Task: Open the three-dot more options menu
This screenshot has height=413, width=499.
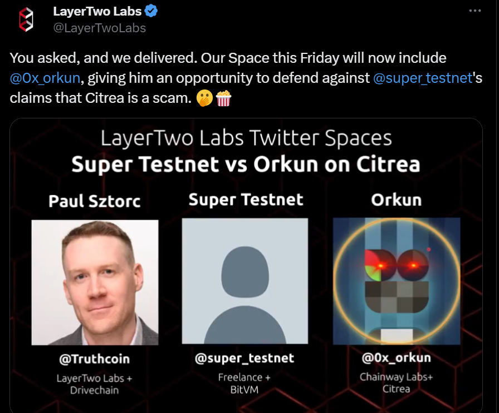Action: pos(475,11)
